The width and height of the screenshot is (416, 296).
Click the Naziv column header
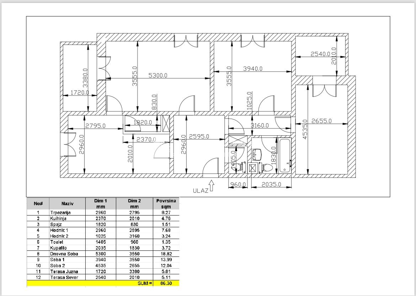(67, 203)
